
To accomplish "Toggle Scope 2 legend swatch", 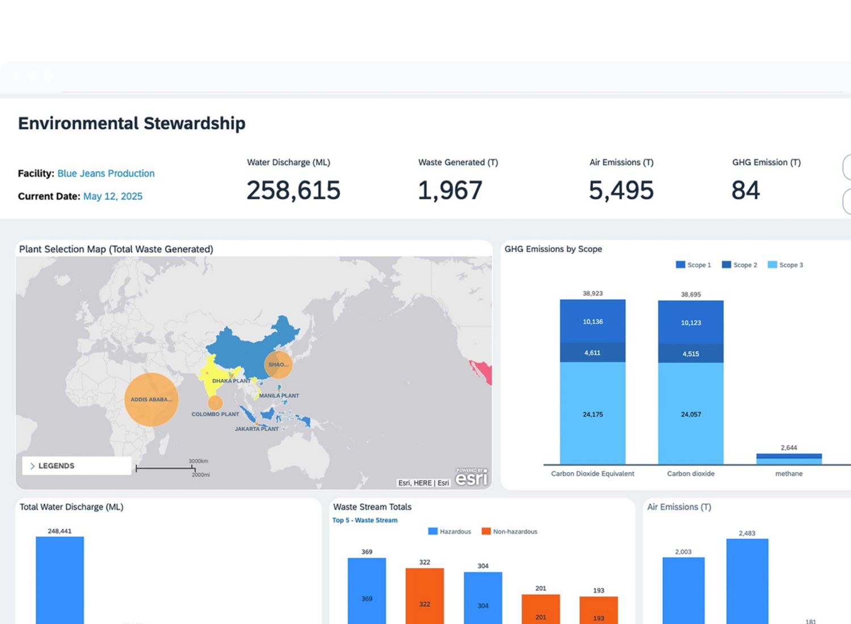I will pyautogui.click(x=726, y=265).
